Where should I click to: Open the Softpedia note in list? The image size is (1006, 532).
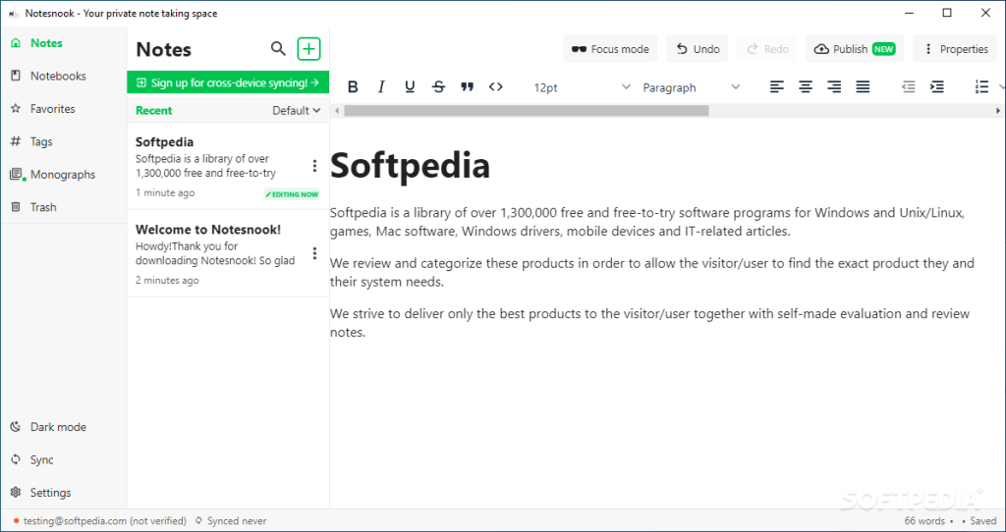[x=228, y=166]
